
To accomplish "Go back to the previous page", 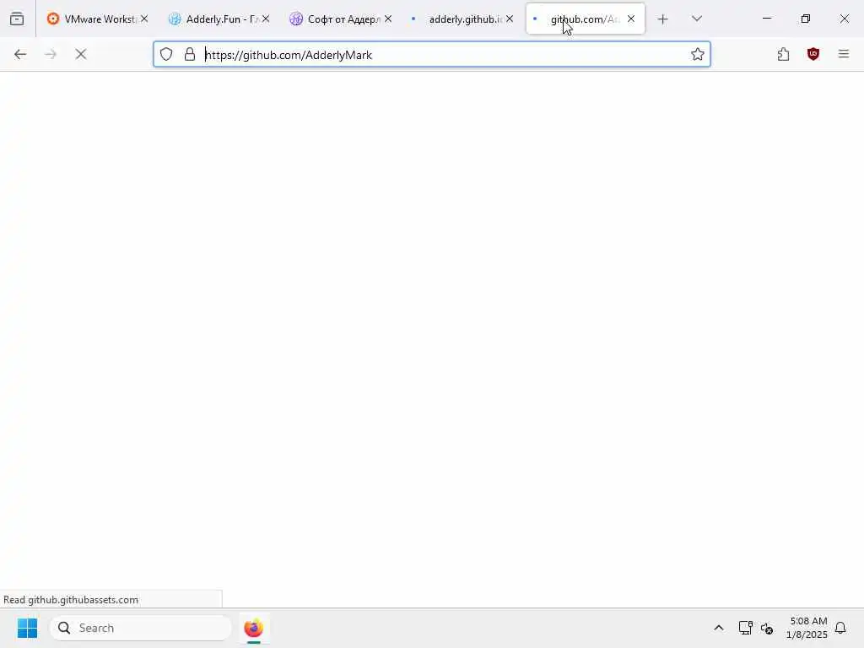I will pyautogui.click(x=20, y=54).
